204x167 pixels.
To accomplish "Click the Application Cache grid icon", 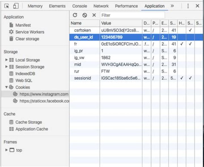I will pos(11,129).
